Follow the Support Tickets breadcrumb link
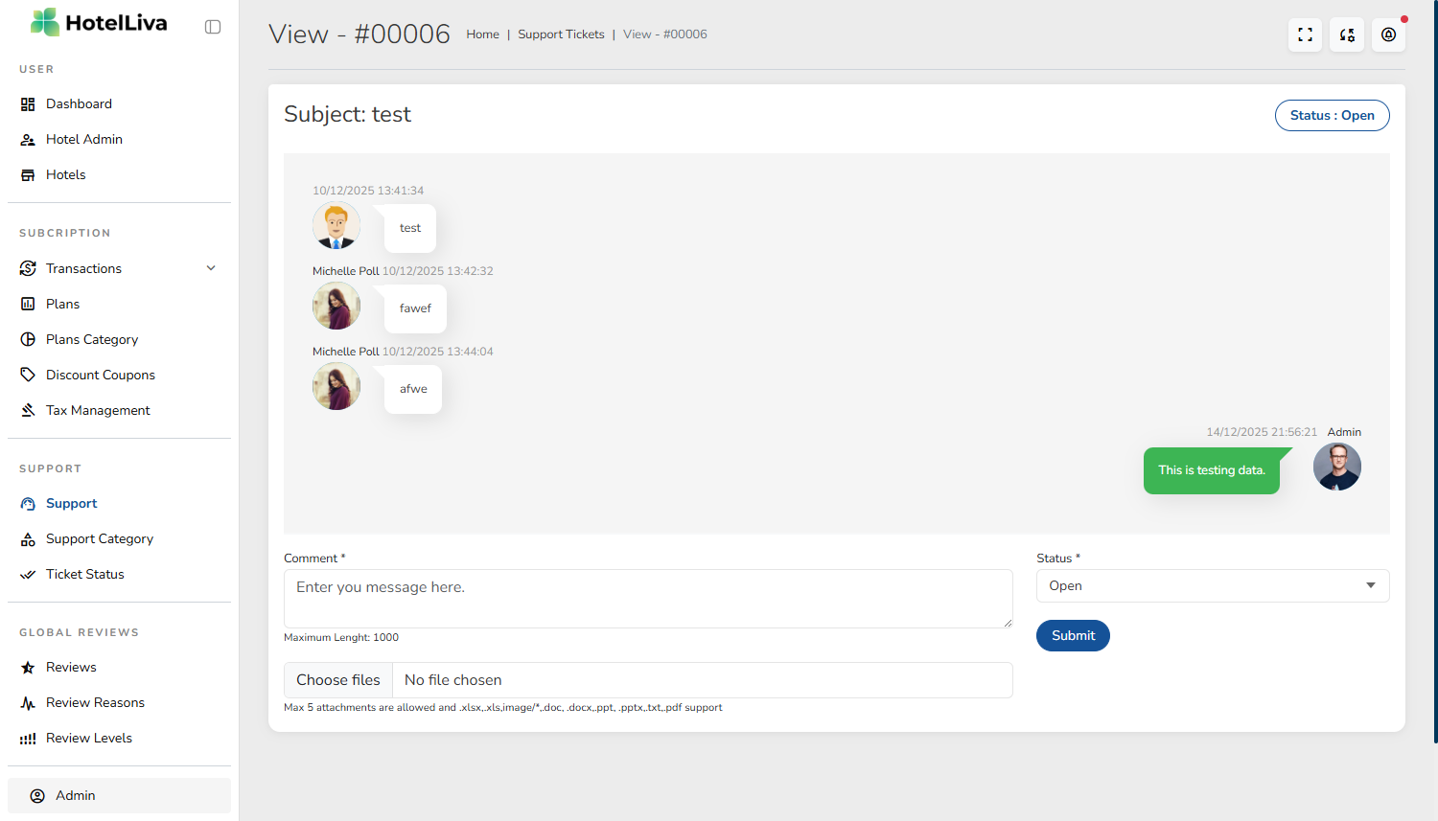The width and height of the screenshot is (1438, 821). pyautogui.click(x=561, y=34)
